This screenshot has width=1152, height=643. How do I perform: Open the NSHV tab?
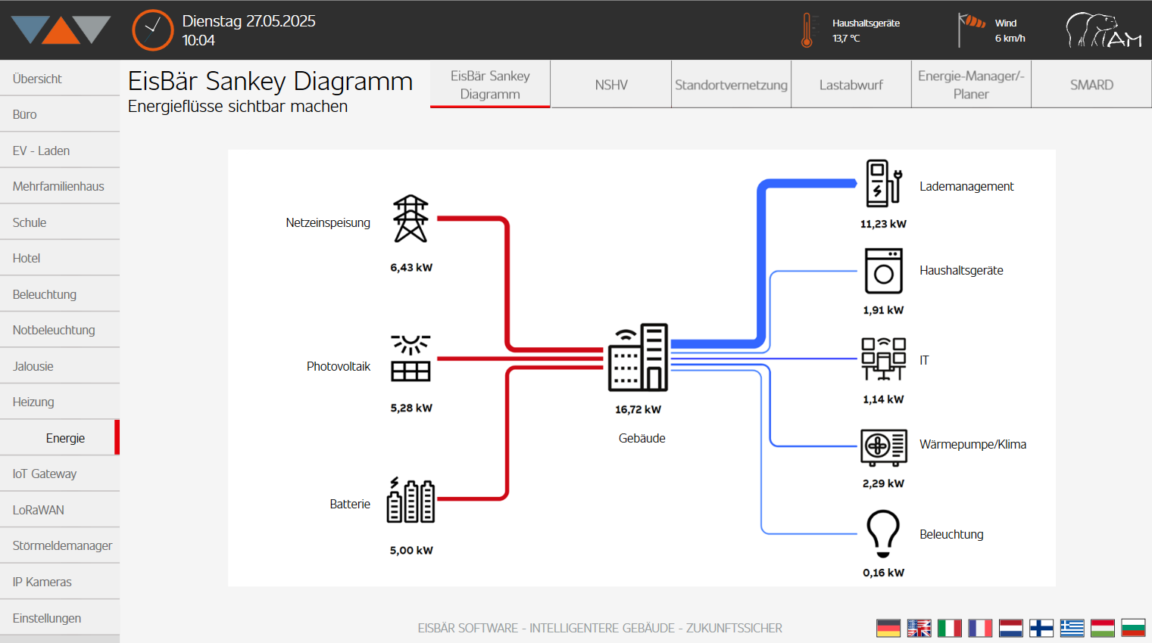click(611, 85)
